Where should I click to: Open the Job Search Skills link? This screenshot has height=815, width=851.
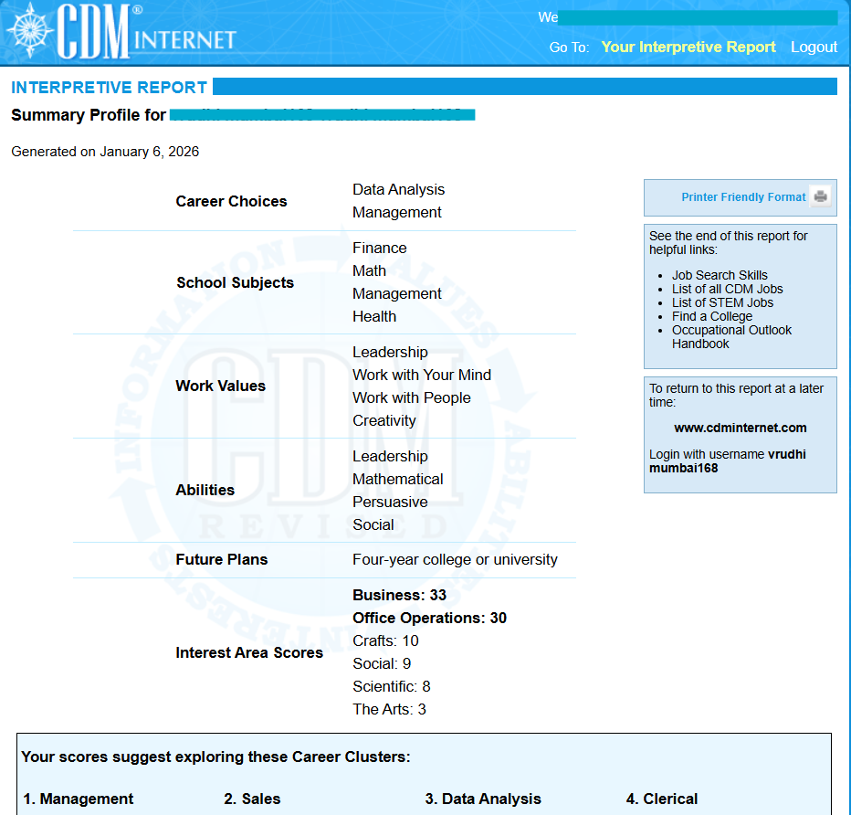(x=720, y=275)
